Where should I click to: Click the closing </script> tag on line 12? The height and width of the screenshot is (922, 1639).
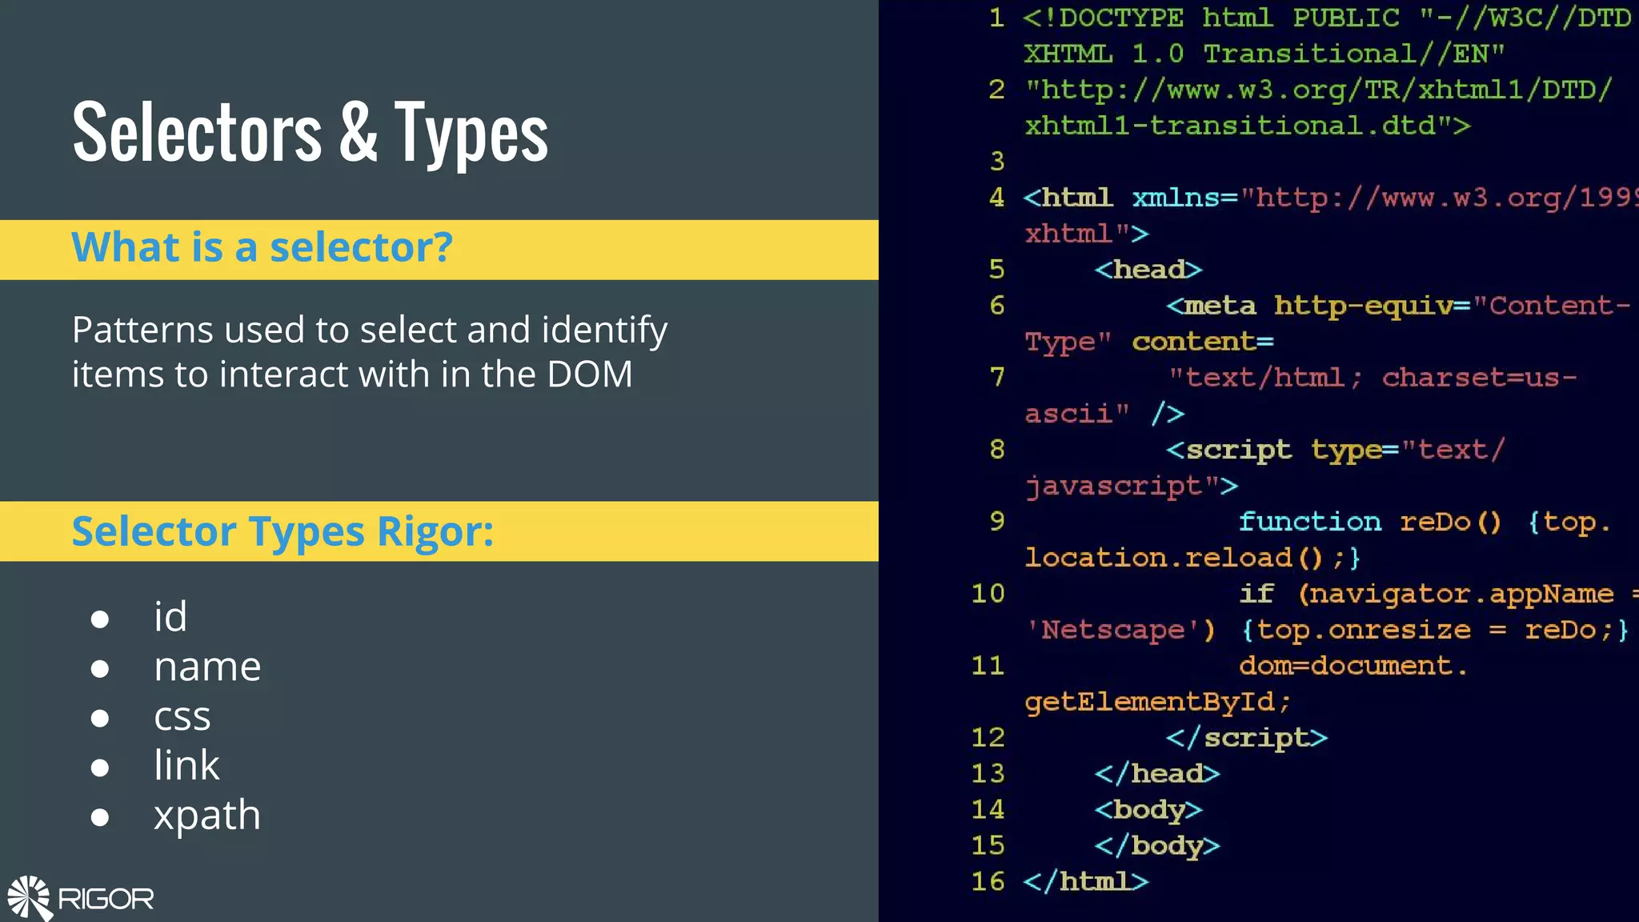coord(1246,738)
